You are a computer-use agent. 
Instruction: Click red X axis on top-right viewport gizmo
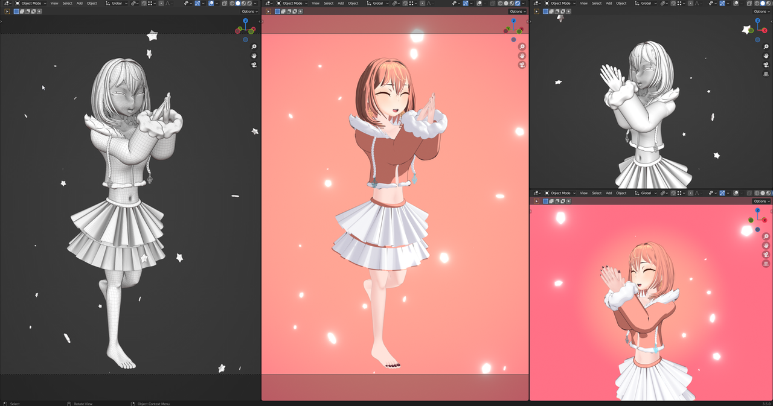(x=765, y=30)
